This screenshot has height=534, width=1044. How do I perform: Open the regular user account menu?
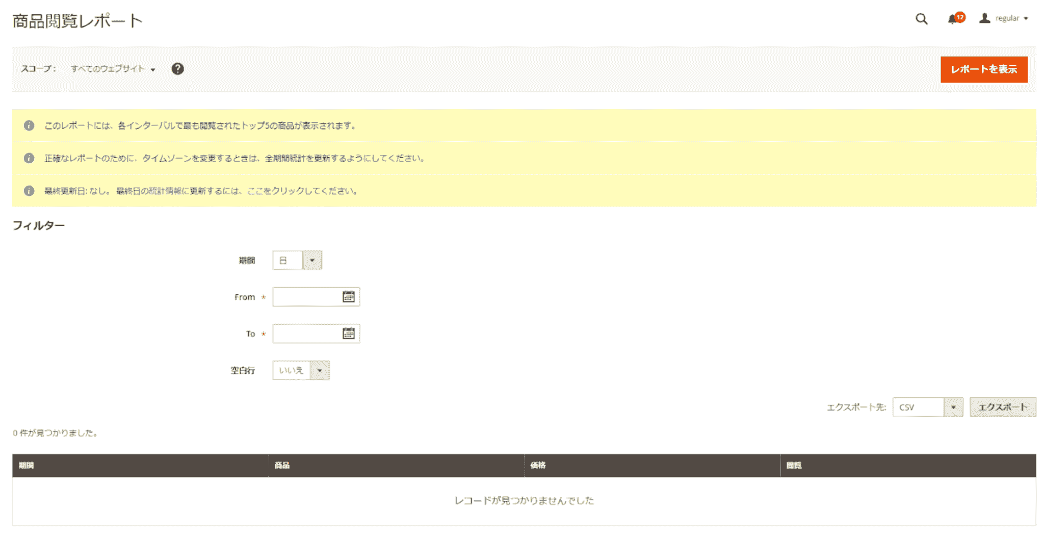click(1011, 18)
